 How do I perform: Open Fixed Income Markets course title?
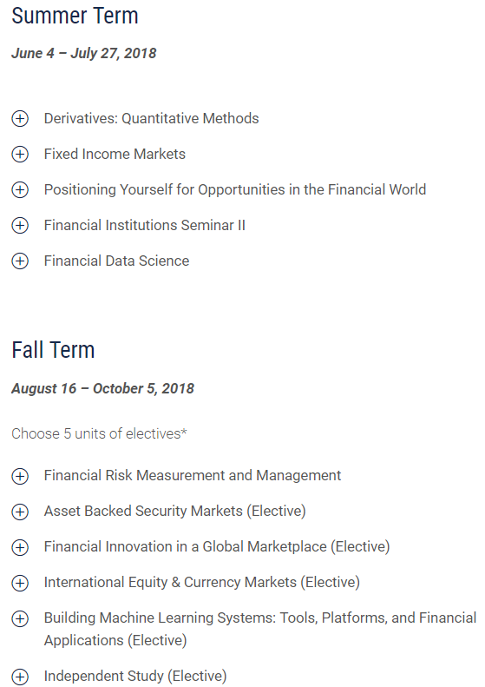pyautogui.click(x=115, y=155)
